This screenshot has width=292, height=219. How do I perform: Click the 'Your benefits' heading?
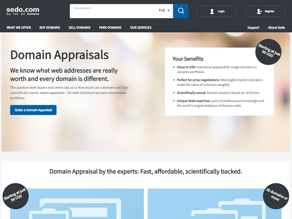tap(188, 59)
